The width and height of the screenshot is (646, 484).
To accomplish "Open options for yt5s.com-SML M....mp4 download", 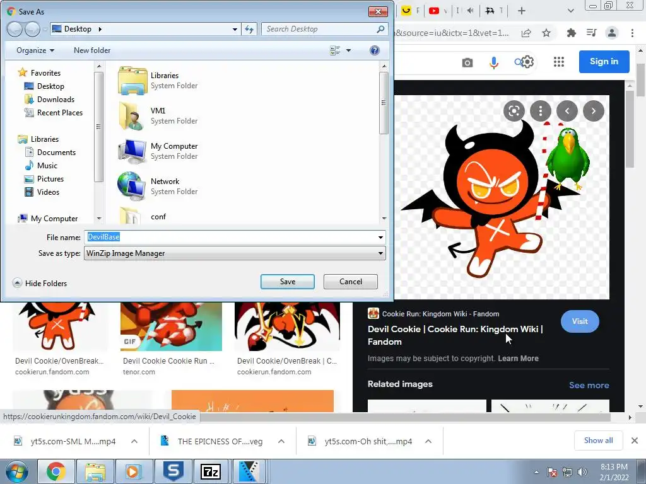I will coord(134,441).
